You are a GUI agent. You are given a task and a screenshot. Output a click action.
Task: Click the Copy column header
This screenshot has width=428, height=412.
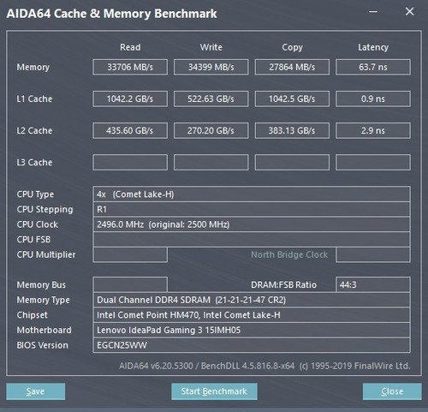(292, 47)
